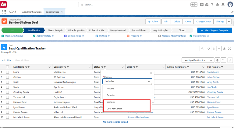Screen dimensions: 234x128
Task: Filter the Company column
Action: [x=68, y=67]
